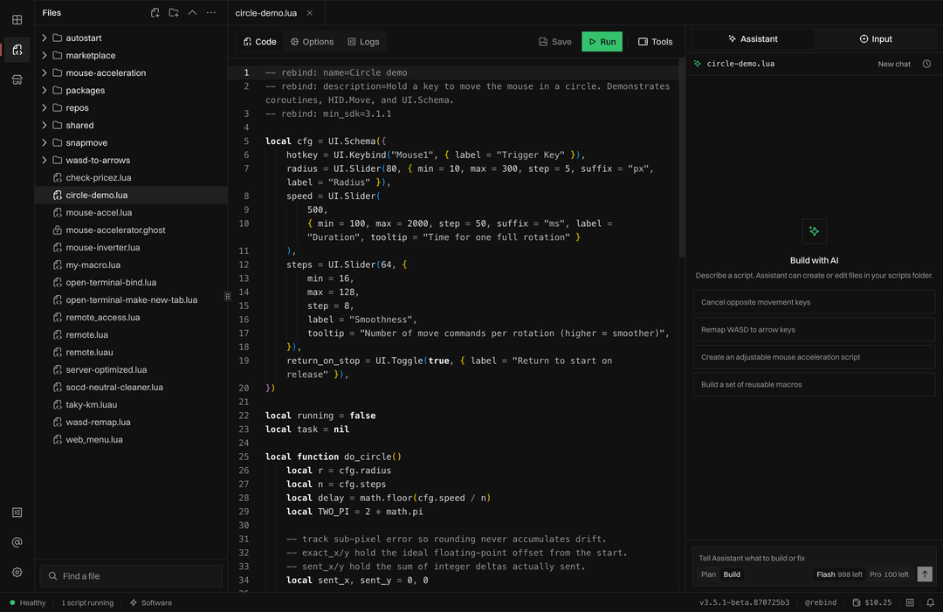
Task: Click the notifications bell in status bar
Action: pyautogui.click(x=930, y=602)
